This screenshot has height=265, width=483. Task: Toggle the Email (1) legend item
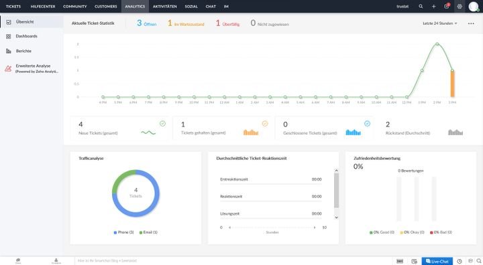pyautogui.click(x=148, y=232)
